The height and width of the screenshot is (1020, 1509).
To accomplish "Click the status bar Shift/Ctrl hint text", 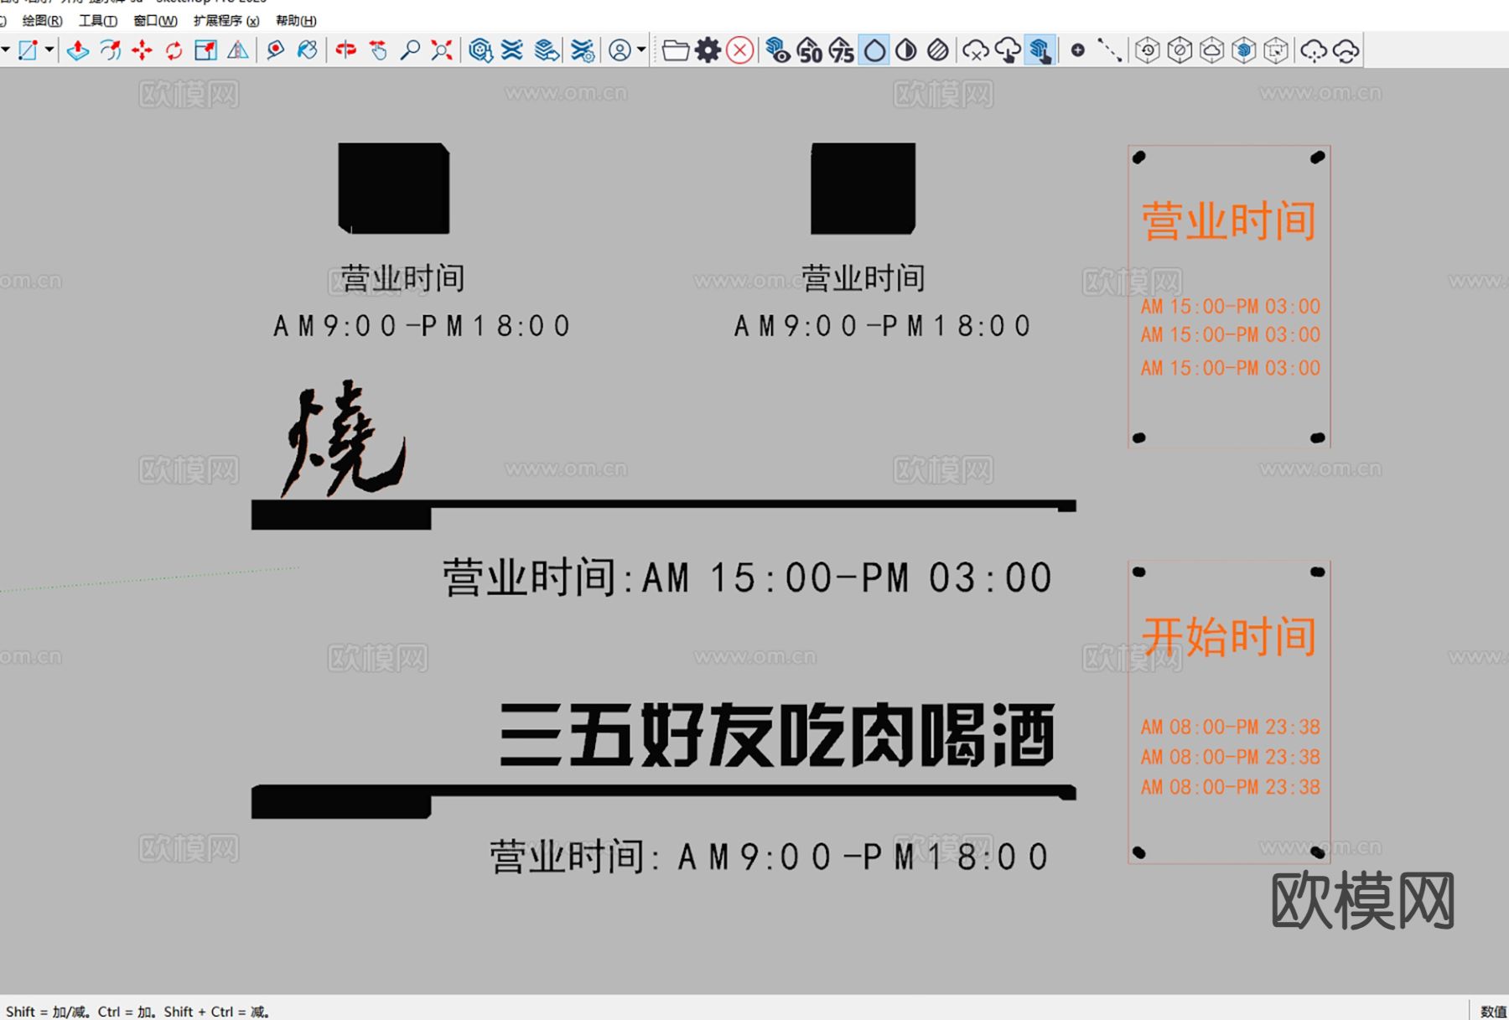I will [137, 1012].
